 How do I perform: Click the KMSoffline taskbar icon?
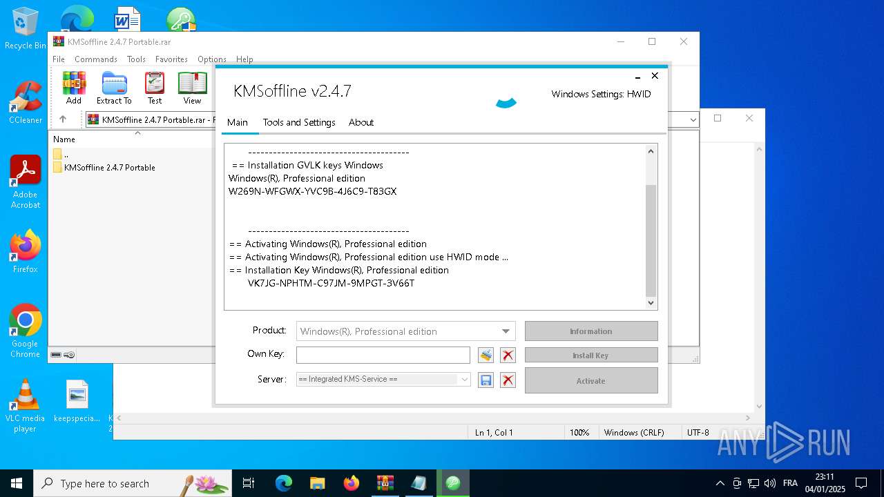tap(452, 483)
